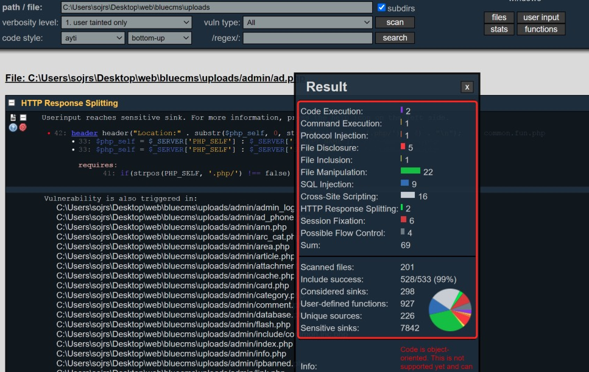
Task: Click the Scanned files value 201
Action: click(407, 267)
